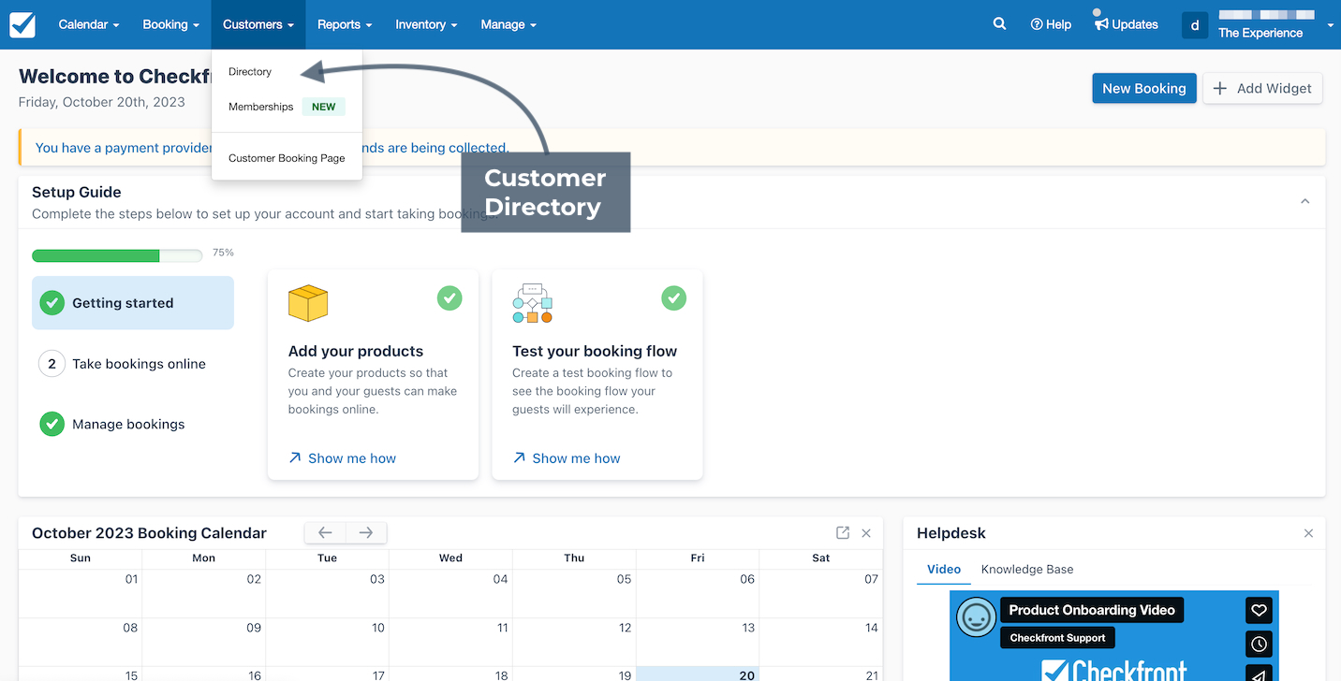Select Memberships from Customers menu
This screenshot has height=681, width=1341.
[261, 107]
